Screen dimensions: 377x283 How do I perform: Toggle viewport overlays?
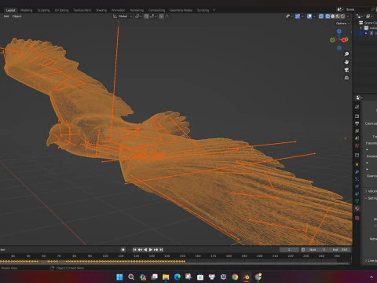click(309, 17)
